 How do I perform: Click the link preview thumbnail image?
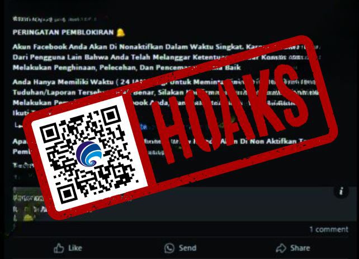tap(27, 204)
